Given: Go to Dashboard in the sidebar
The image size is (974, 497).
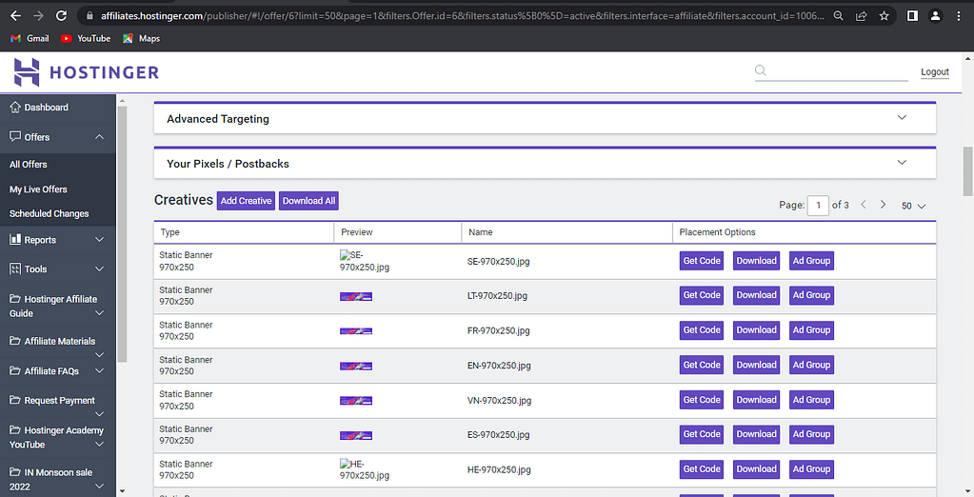Looking at the screenshot, I should point(46,108).
